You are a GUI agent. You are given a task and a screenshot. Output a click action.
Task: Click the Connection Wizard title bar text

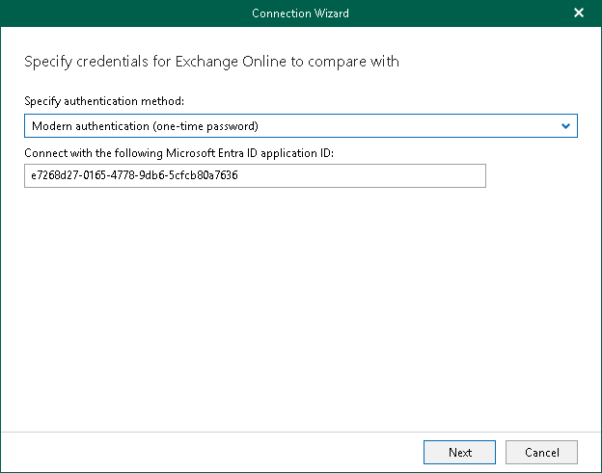coord(300,13)
